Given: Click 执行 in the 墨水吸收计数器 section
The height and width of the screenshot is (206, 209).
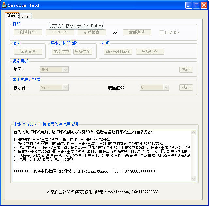Looking at the screenshot, I should [186, 87].
